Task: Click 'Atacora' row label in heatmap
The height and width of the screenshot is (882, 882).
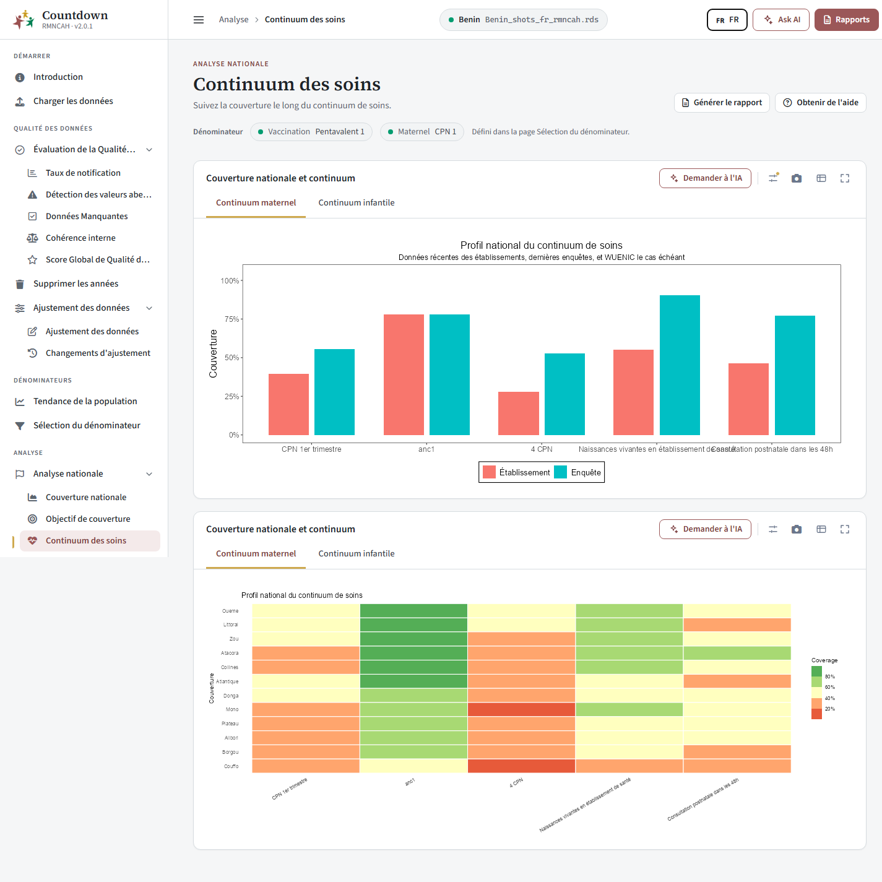Action: coord(230,653)
